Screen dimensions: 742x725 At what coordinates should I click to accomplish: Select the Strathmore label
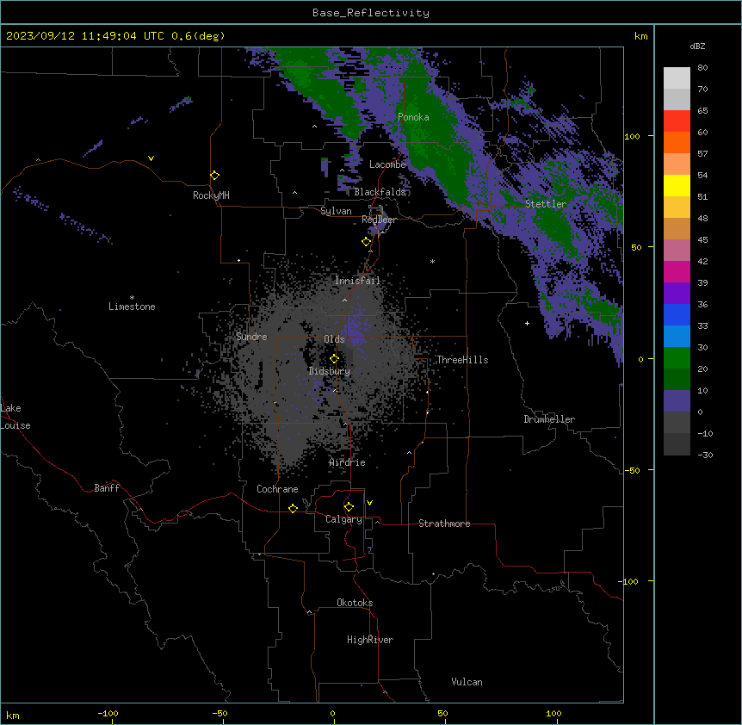click(x=444, y=524)
